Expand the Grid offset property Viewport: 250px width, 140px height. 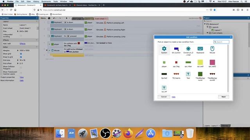pyautogui.click(x=18, y=63)
